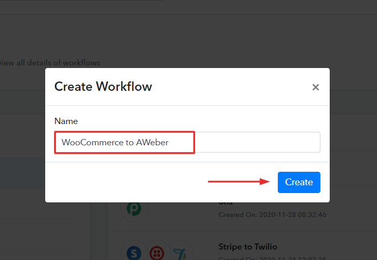
Task: Click the dialog footer left of Create
Action: 130,182
